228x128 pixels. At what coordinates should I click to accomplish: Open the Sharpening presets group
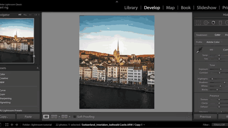[x=6, y=98]
